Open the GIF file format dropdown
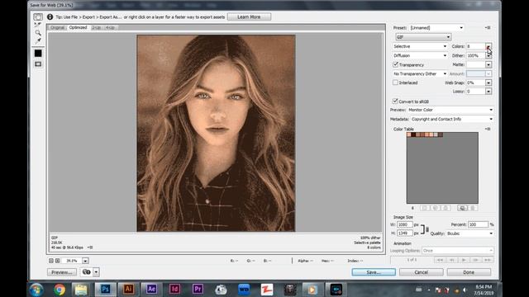 click(x=423, y=37)
